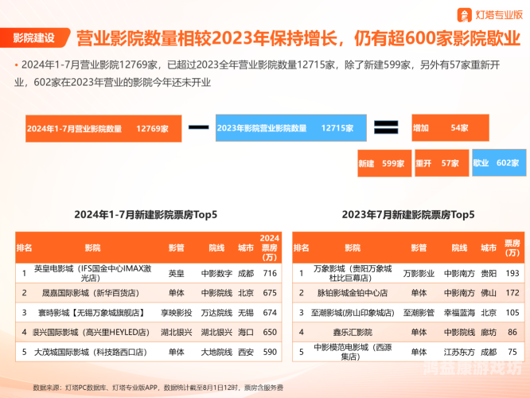Select the cell 寰時影城【无锡万象城旗舰店】
Viewport: 530px width, 398px height.
coord(91,313)
